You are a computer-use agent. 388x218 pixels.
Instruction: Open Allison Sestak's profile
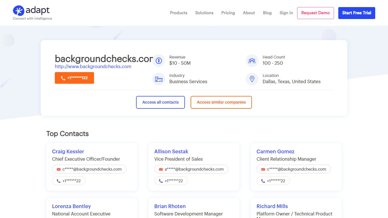pyautogui.click(x=171, y=152)
